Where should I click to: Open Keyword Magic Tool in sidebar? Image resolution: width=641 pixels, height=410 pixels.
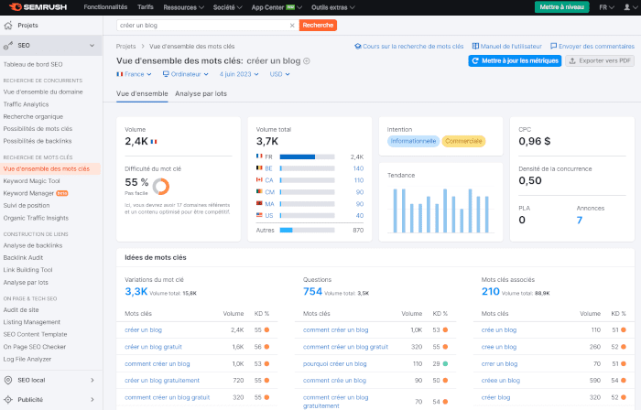click(x=31, y=181)
